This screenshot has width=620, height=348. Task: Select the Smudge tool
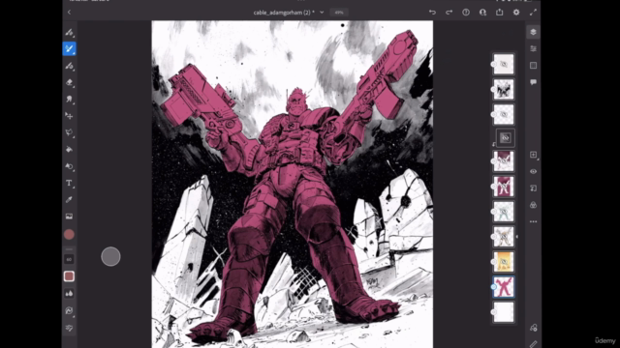coord(69,99)
